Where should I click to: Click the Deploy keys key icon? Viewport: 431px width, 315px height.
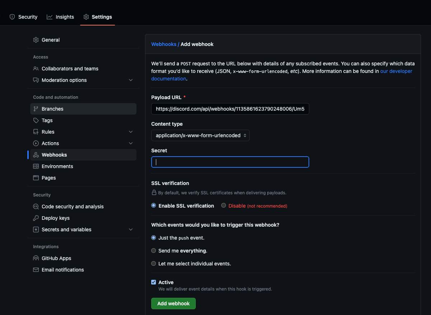click(36, 218)
